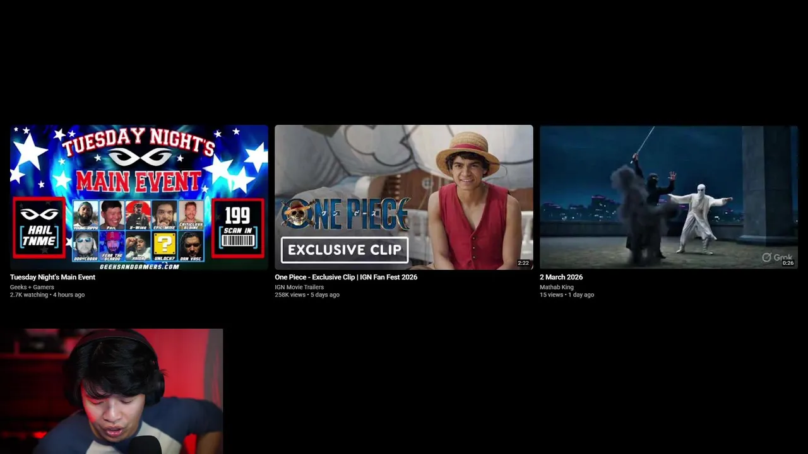The image size is (808, 454).
Task: Click the 0:26 duration badge
Action: point(788,263)
